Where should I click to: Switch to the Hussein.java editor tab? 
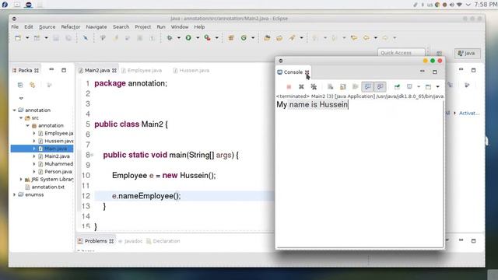pos(191,71)
